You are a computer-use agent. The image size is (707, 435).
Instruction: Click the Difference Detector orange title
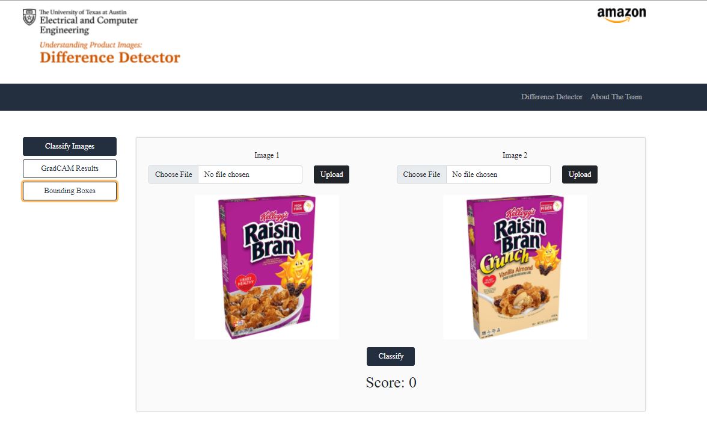110,58
